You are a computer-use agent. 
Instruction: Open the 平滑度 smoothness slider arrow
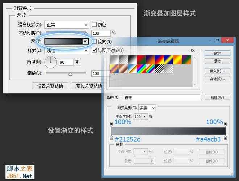tap(144, 117)
